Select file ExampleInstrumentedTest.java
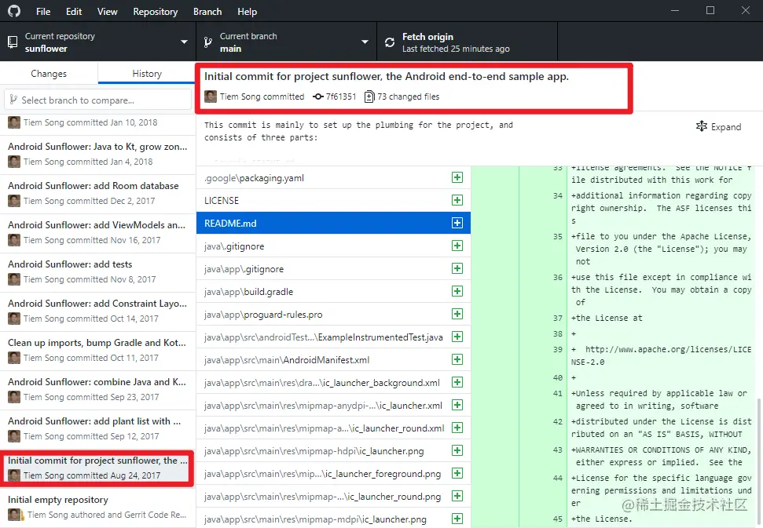 click(x=333, y=337)
